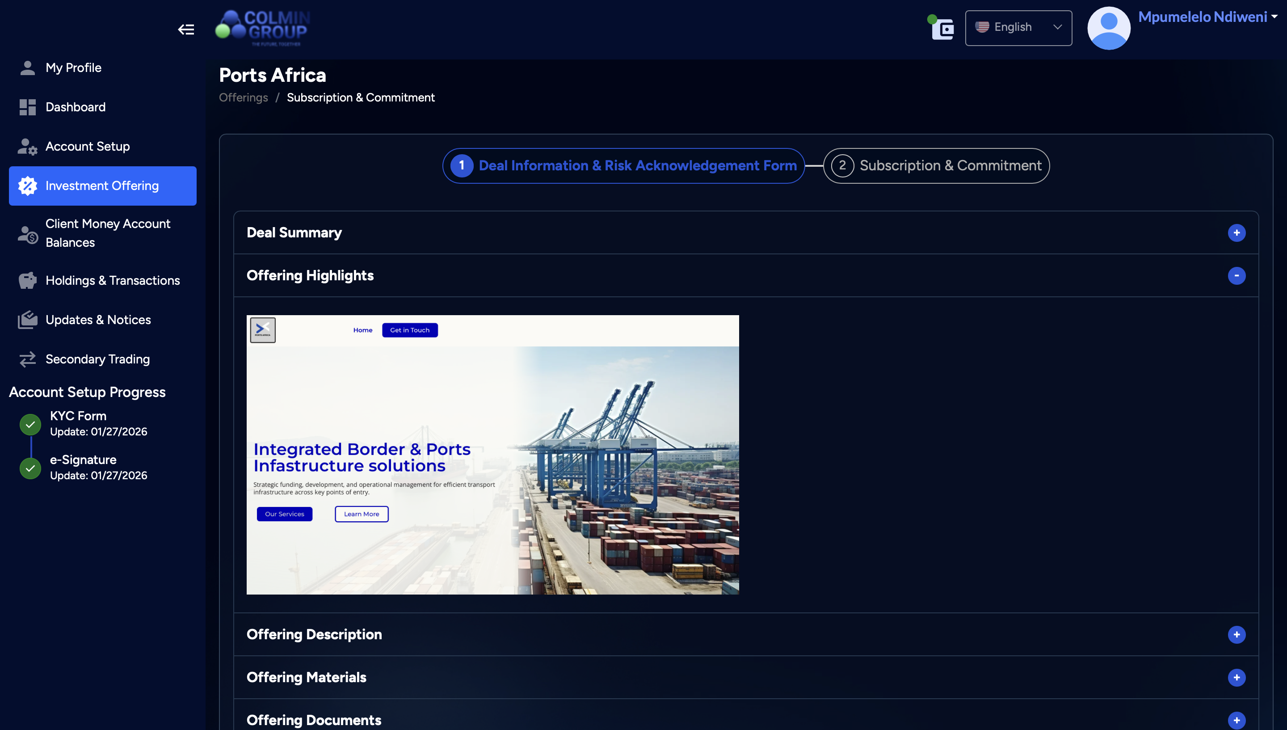The height and width of the screenshot is (730, 1287).
Task: Click the KYC Form green checkmark
Action: pyautogui.click(x=30, y=425)
